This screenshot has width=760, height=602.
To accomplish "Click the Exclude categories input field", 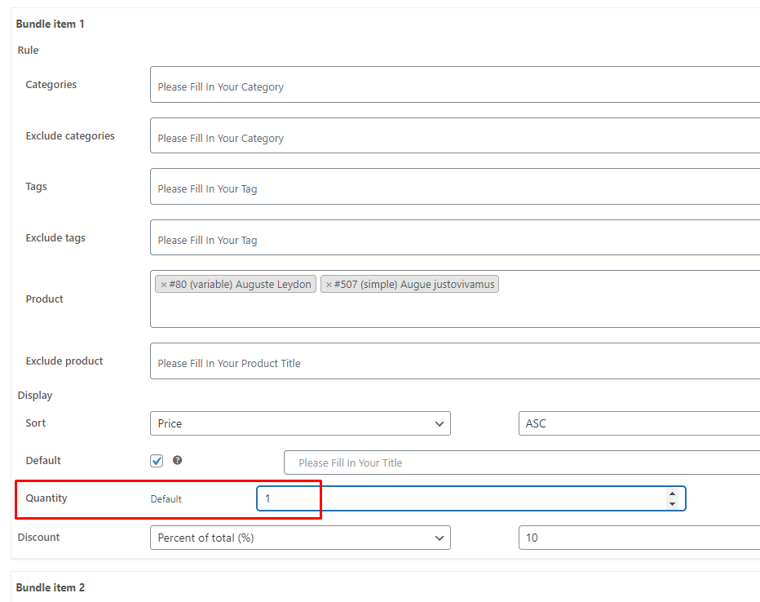I will point(455,135).
